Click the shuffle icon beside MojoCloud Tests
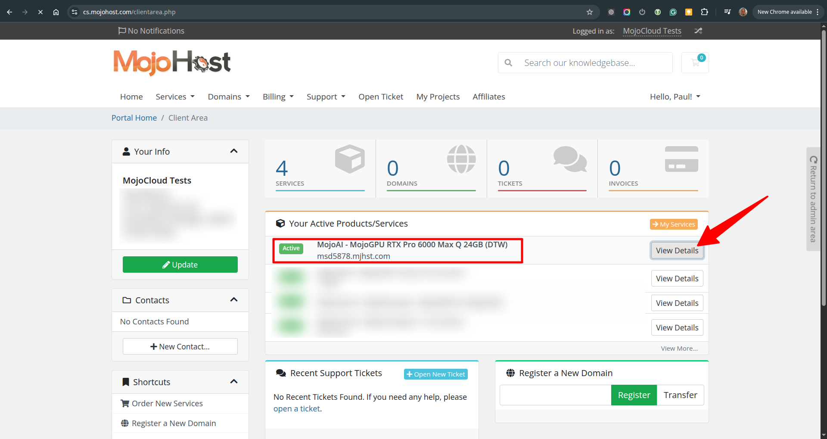827x439 pixels. click(x=698, y=31)
